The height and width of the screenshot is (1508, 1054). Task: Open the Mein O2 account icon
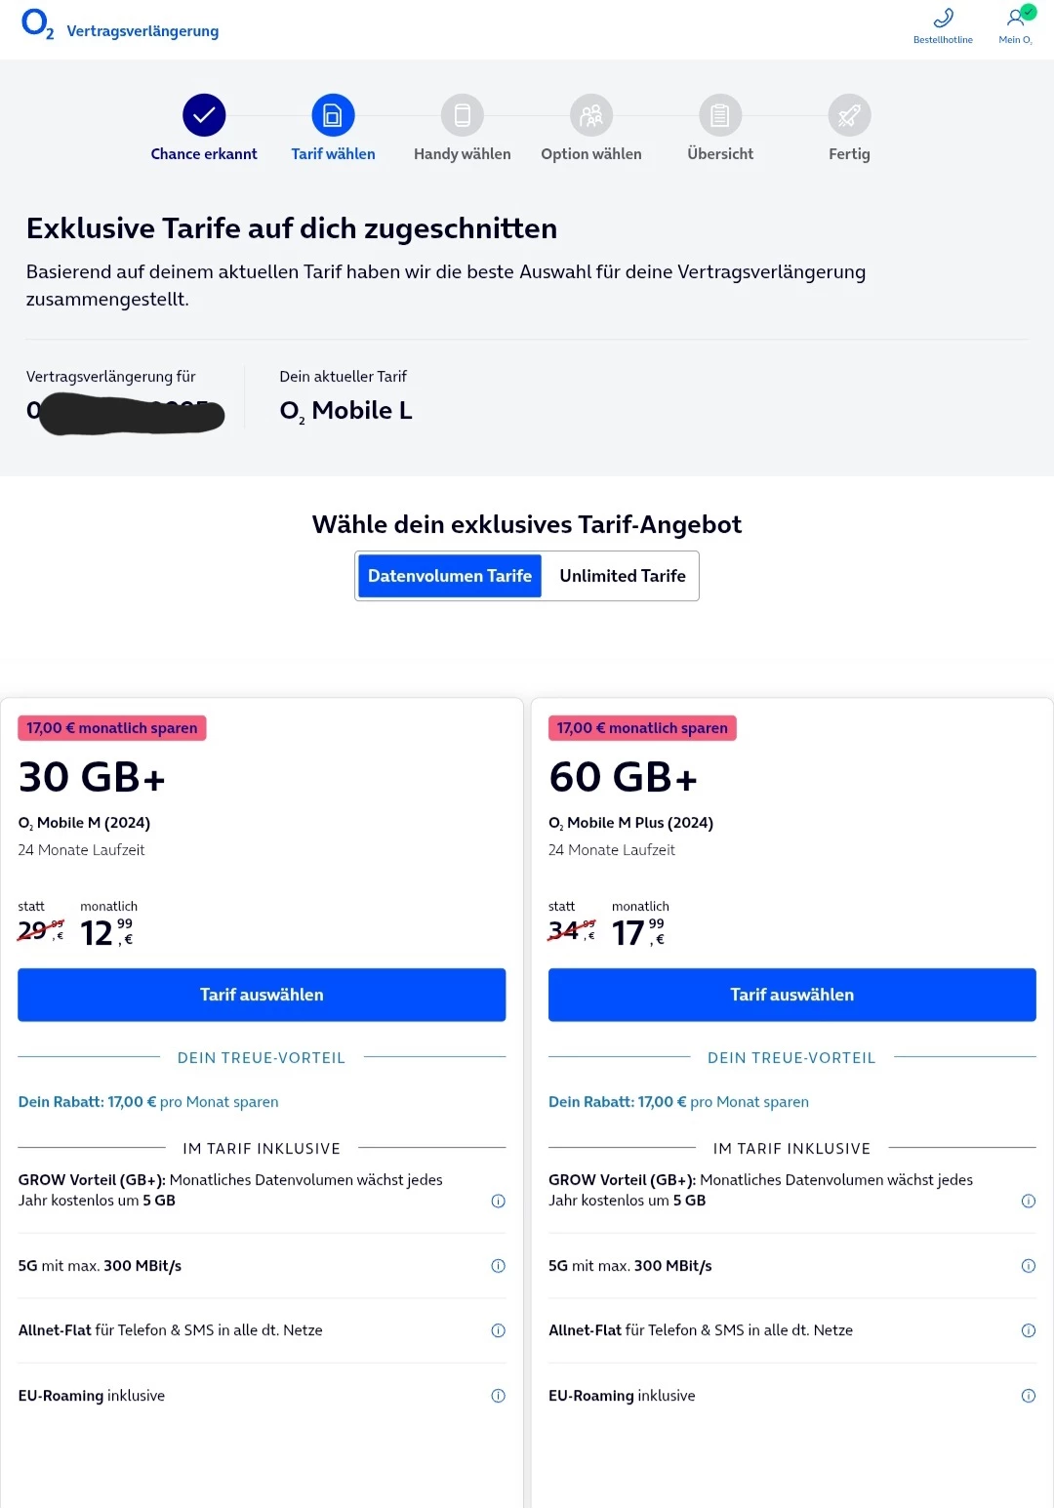coord(1016,19)
